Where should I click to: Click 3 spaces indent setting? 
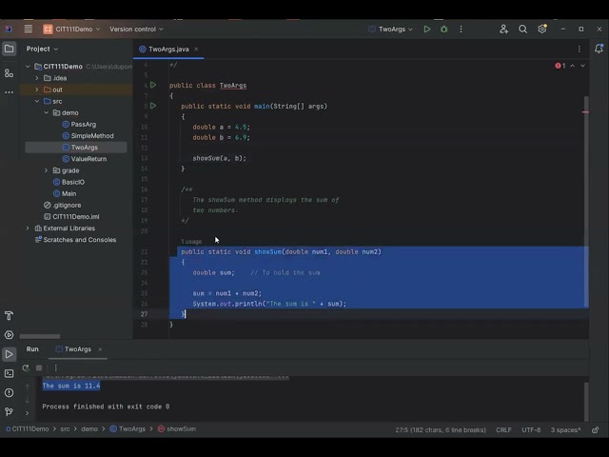pos(565,429)
